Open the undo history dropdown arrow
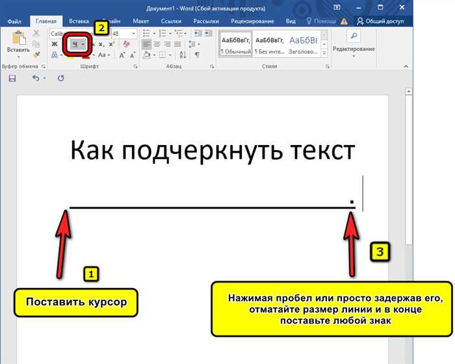 click(44, 78)
